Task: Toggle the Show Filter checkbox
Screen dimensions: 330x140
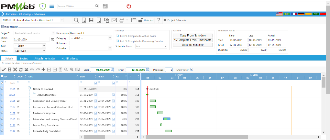Action: coord(192,70)
